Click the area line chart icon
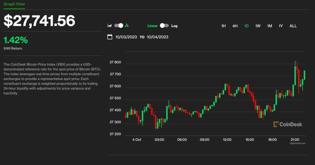The height and width of the screenshot is (165, 315). 109,26
